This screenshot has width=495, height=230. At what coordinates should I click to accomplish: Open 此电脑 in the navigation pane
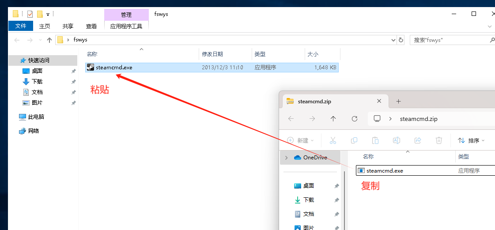(x=36, y=117)
